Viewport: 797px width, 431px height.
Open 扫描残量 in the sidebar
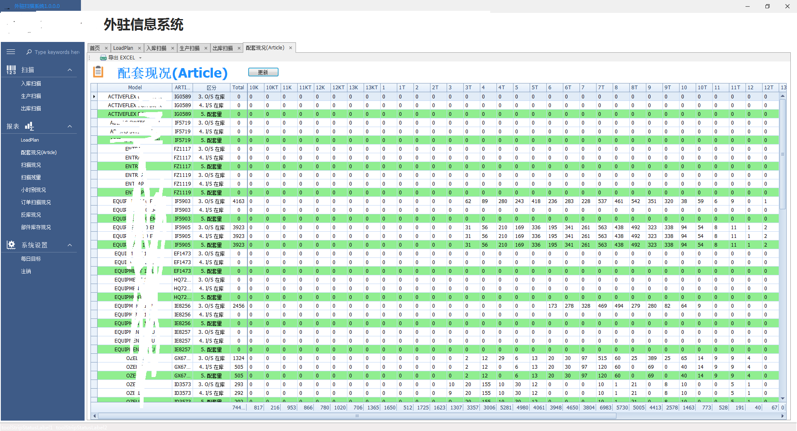point(31,177)
